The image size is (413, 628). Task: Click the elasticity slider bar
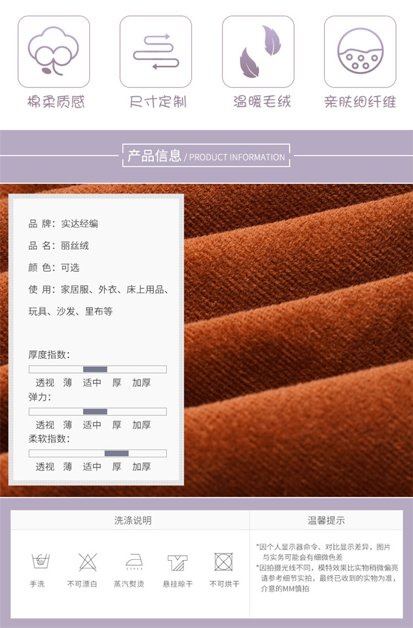pos(97,412)
